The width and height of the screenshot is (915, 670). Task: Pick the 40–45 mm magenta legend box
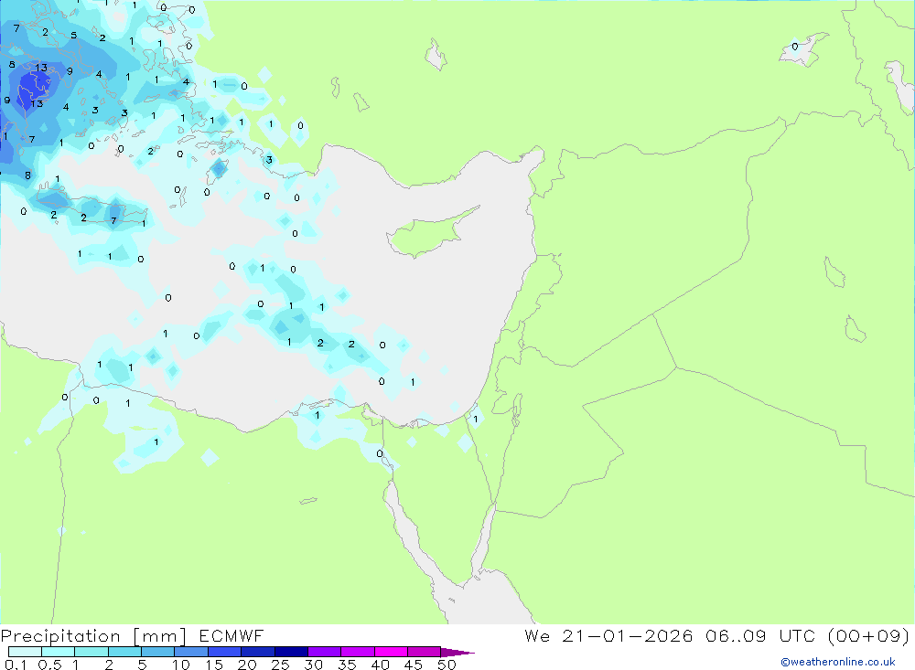point(391,652)
